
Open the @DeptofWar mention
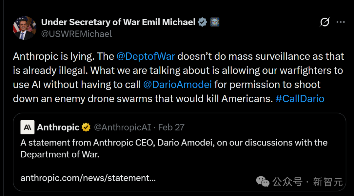[146, 56]
